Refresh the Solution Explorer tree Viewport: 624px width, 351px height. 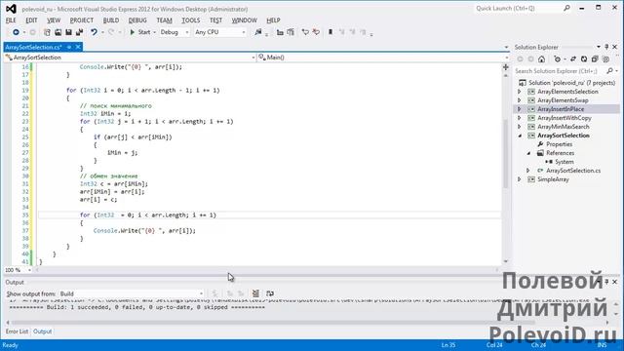[584, 59]
